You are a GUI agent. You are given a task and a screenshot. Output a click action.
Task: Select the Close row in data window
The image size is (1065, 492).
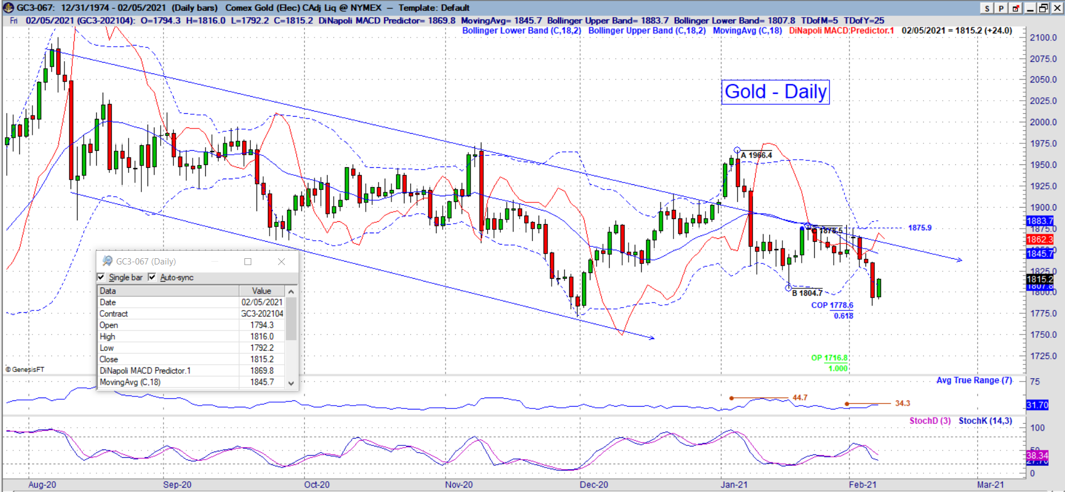click(x=191, y=359)
